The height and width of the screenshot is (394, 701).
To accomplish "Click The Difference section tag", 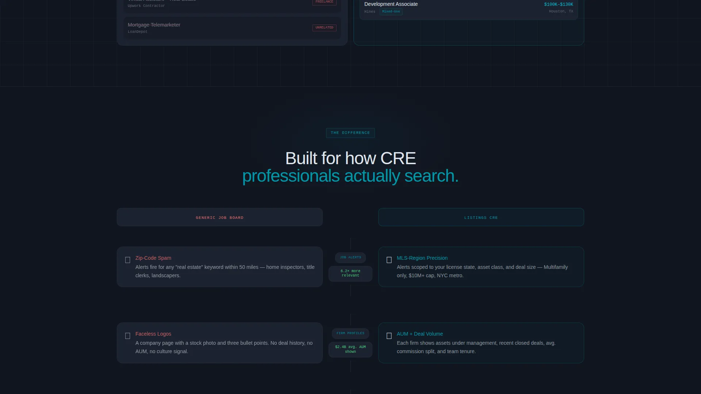I will 350,133.
